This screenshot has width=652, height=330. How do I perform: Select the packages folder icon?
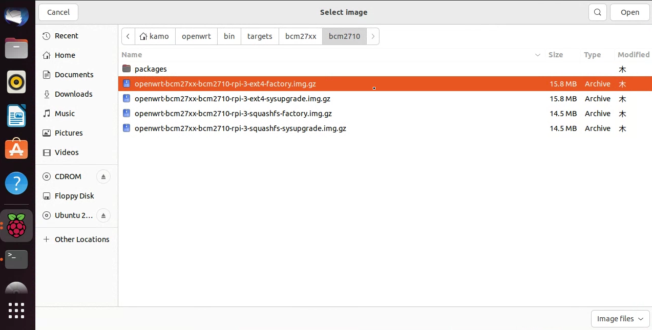127,69
